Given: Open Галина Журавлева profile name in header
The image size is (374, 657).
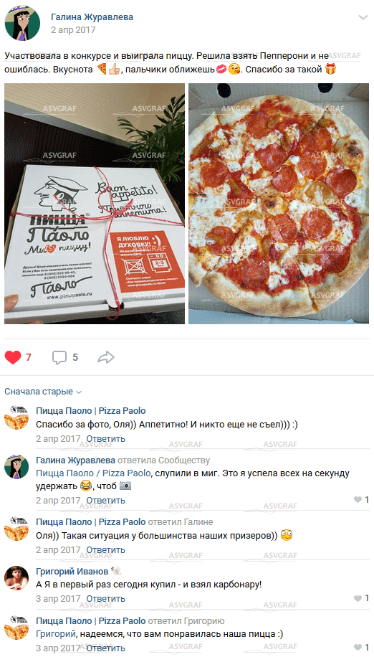Looking at the screenshot, I should [92, 17].
